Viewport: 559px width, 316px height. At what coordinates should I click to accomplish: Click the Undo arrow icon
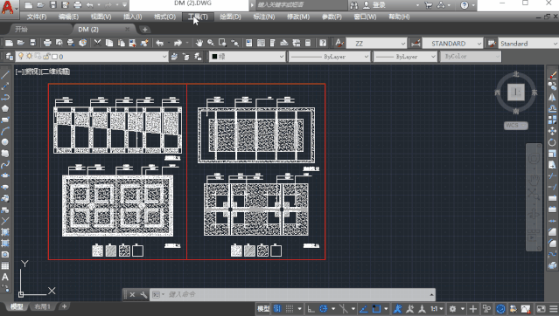click(159, 43)
